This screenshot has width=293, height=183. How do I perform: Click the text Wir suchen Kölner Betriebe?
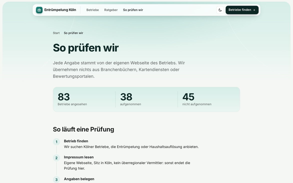131,147
